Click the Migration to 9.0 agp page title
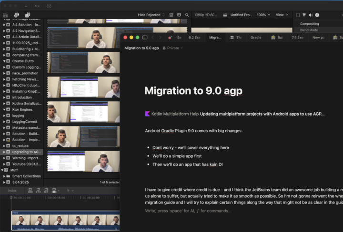 pos(193,91)
